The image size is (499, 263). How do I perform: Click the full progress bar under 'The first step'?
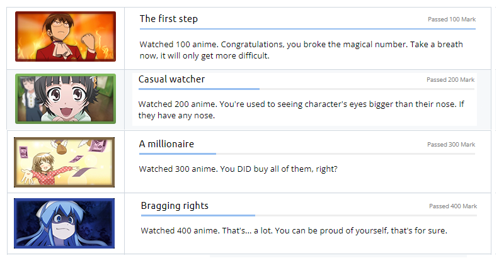tap(307, 29)
